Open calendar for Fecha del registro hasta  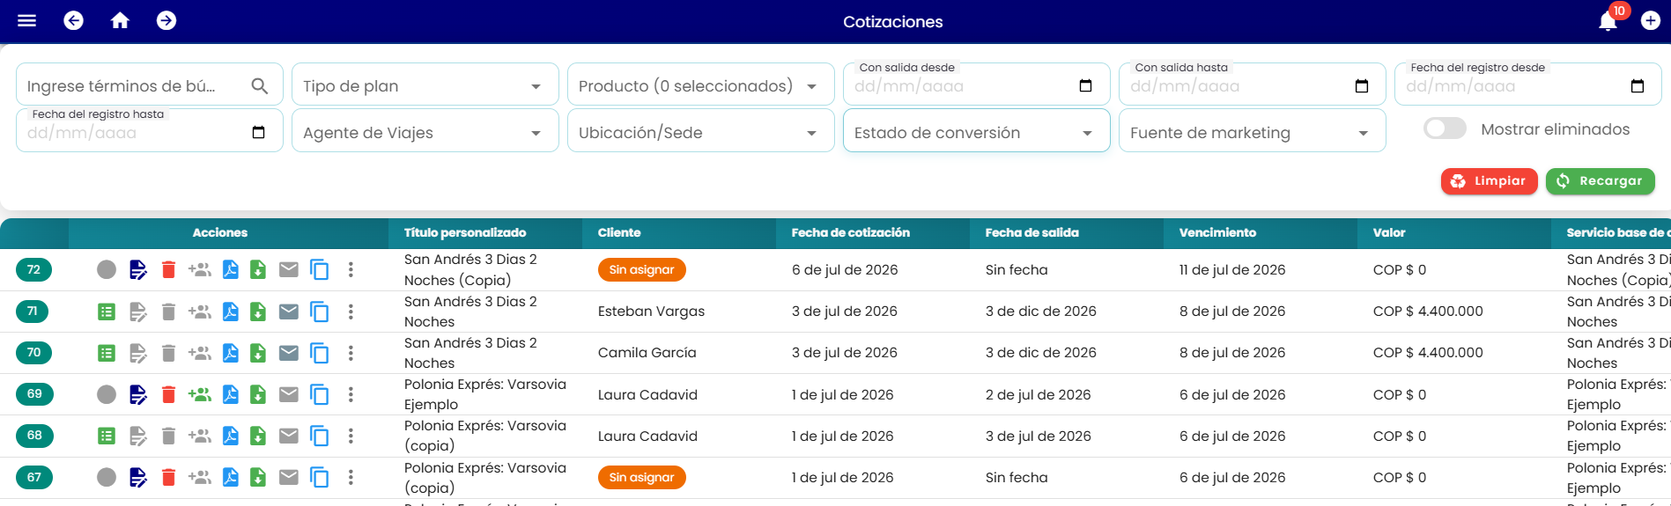(x=258, y=132)
